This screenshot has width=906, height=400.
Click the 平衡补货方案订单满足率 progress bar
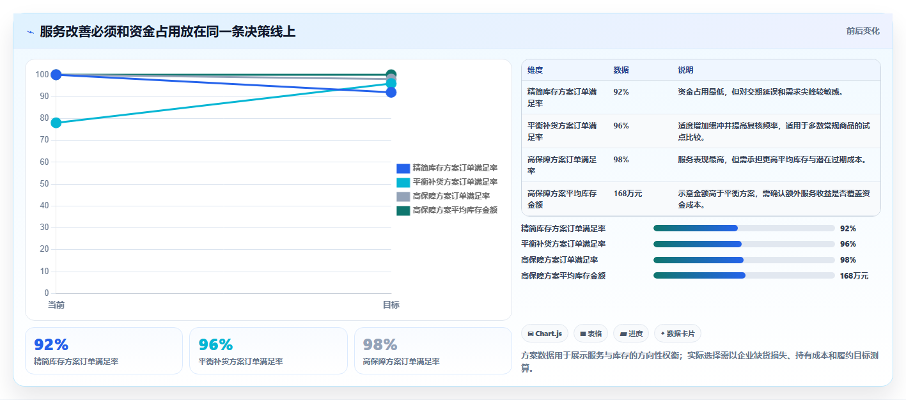744,244
